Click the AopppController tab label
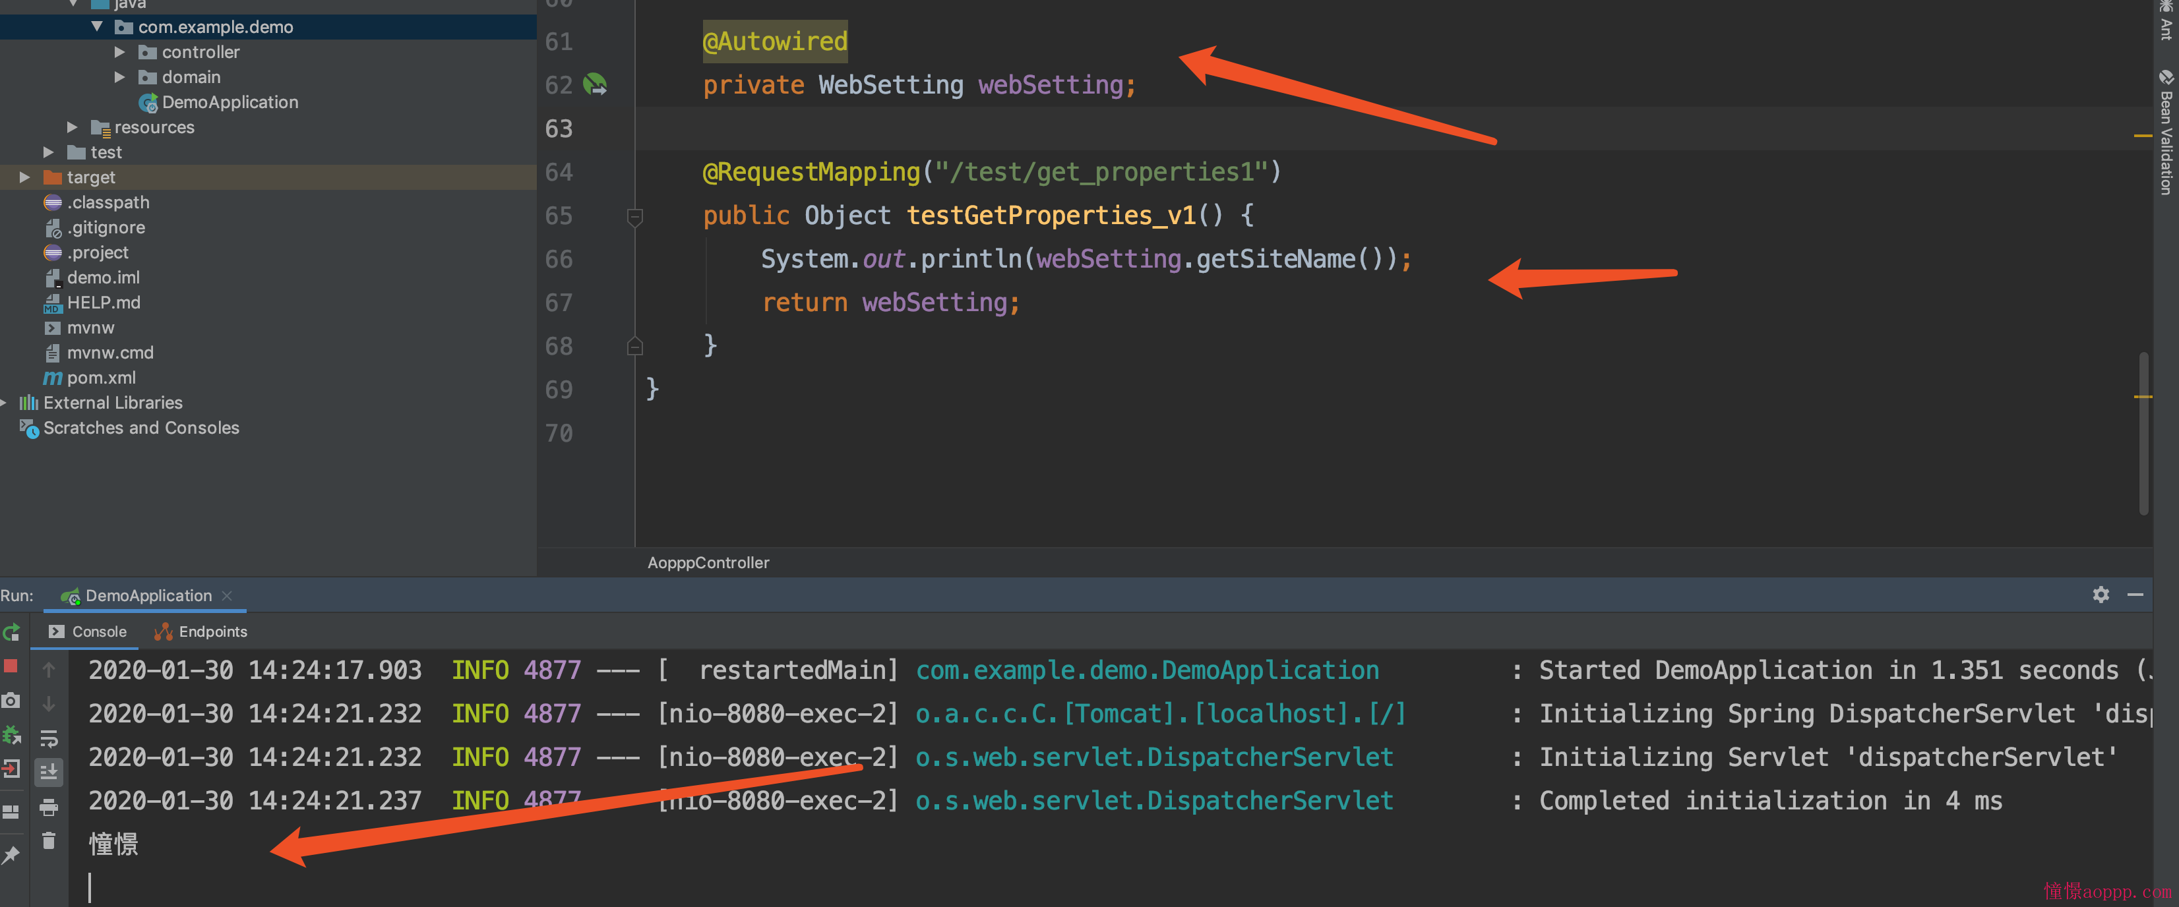Screen dimensions: 2179x907 coord(709,562)
